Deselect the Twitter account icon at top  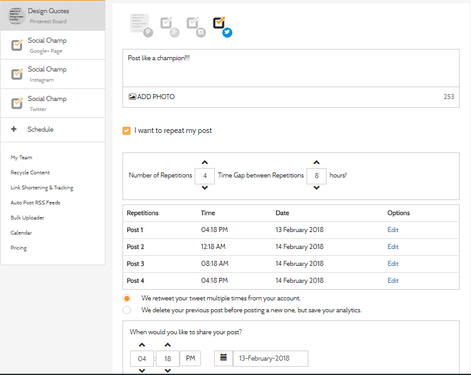pos(222,26)
